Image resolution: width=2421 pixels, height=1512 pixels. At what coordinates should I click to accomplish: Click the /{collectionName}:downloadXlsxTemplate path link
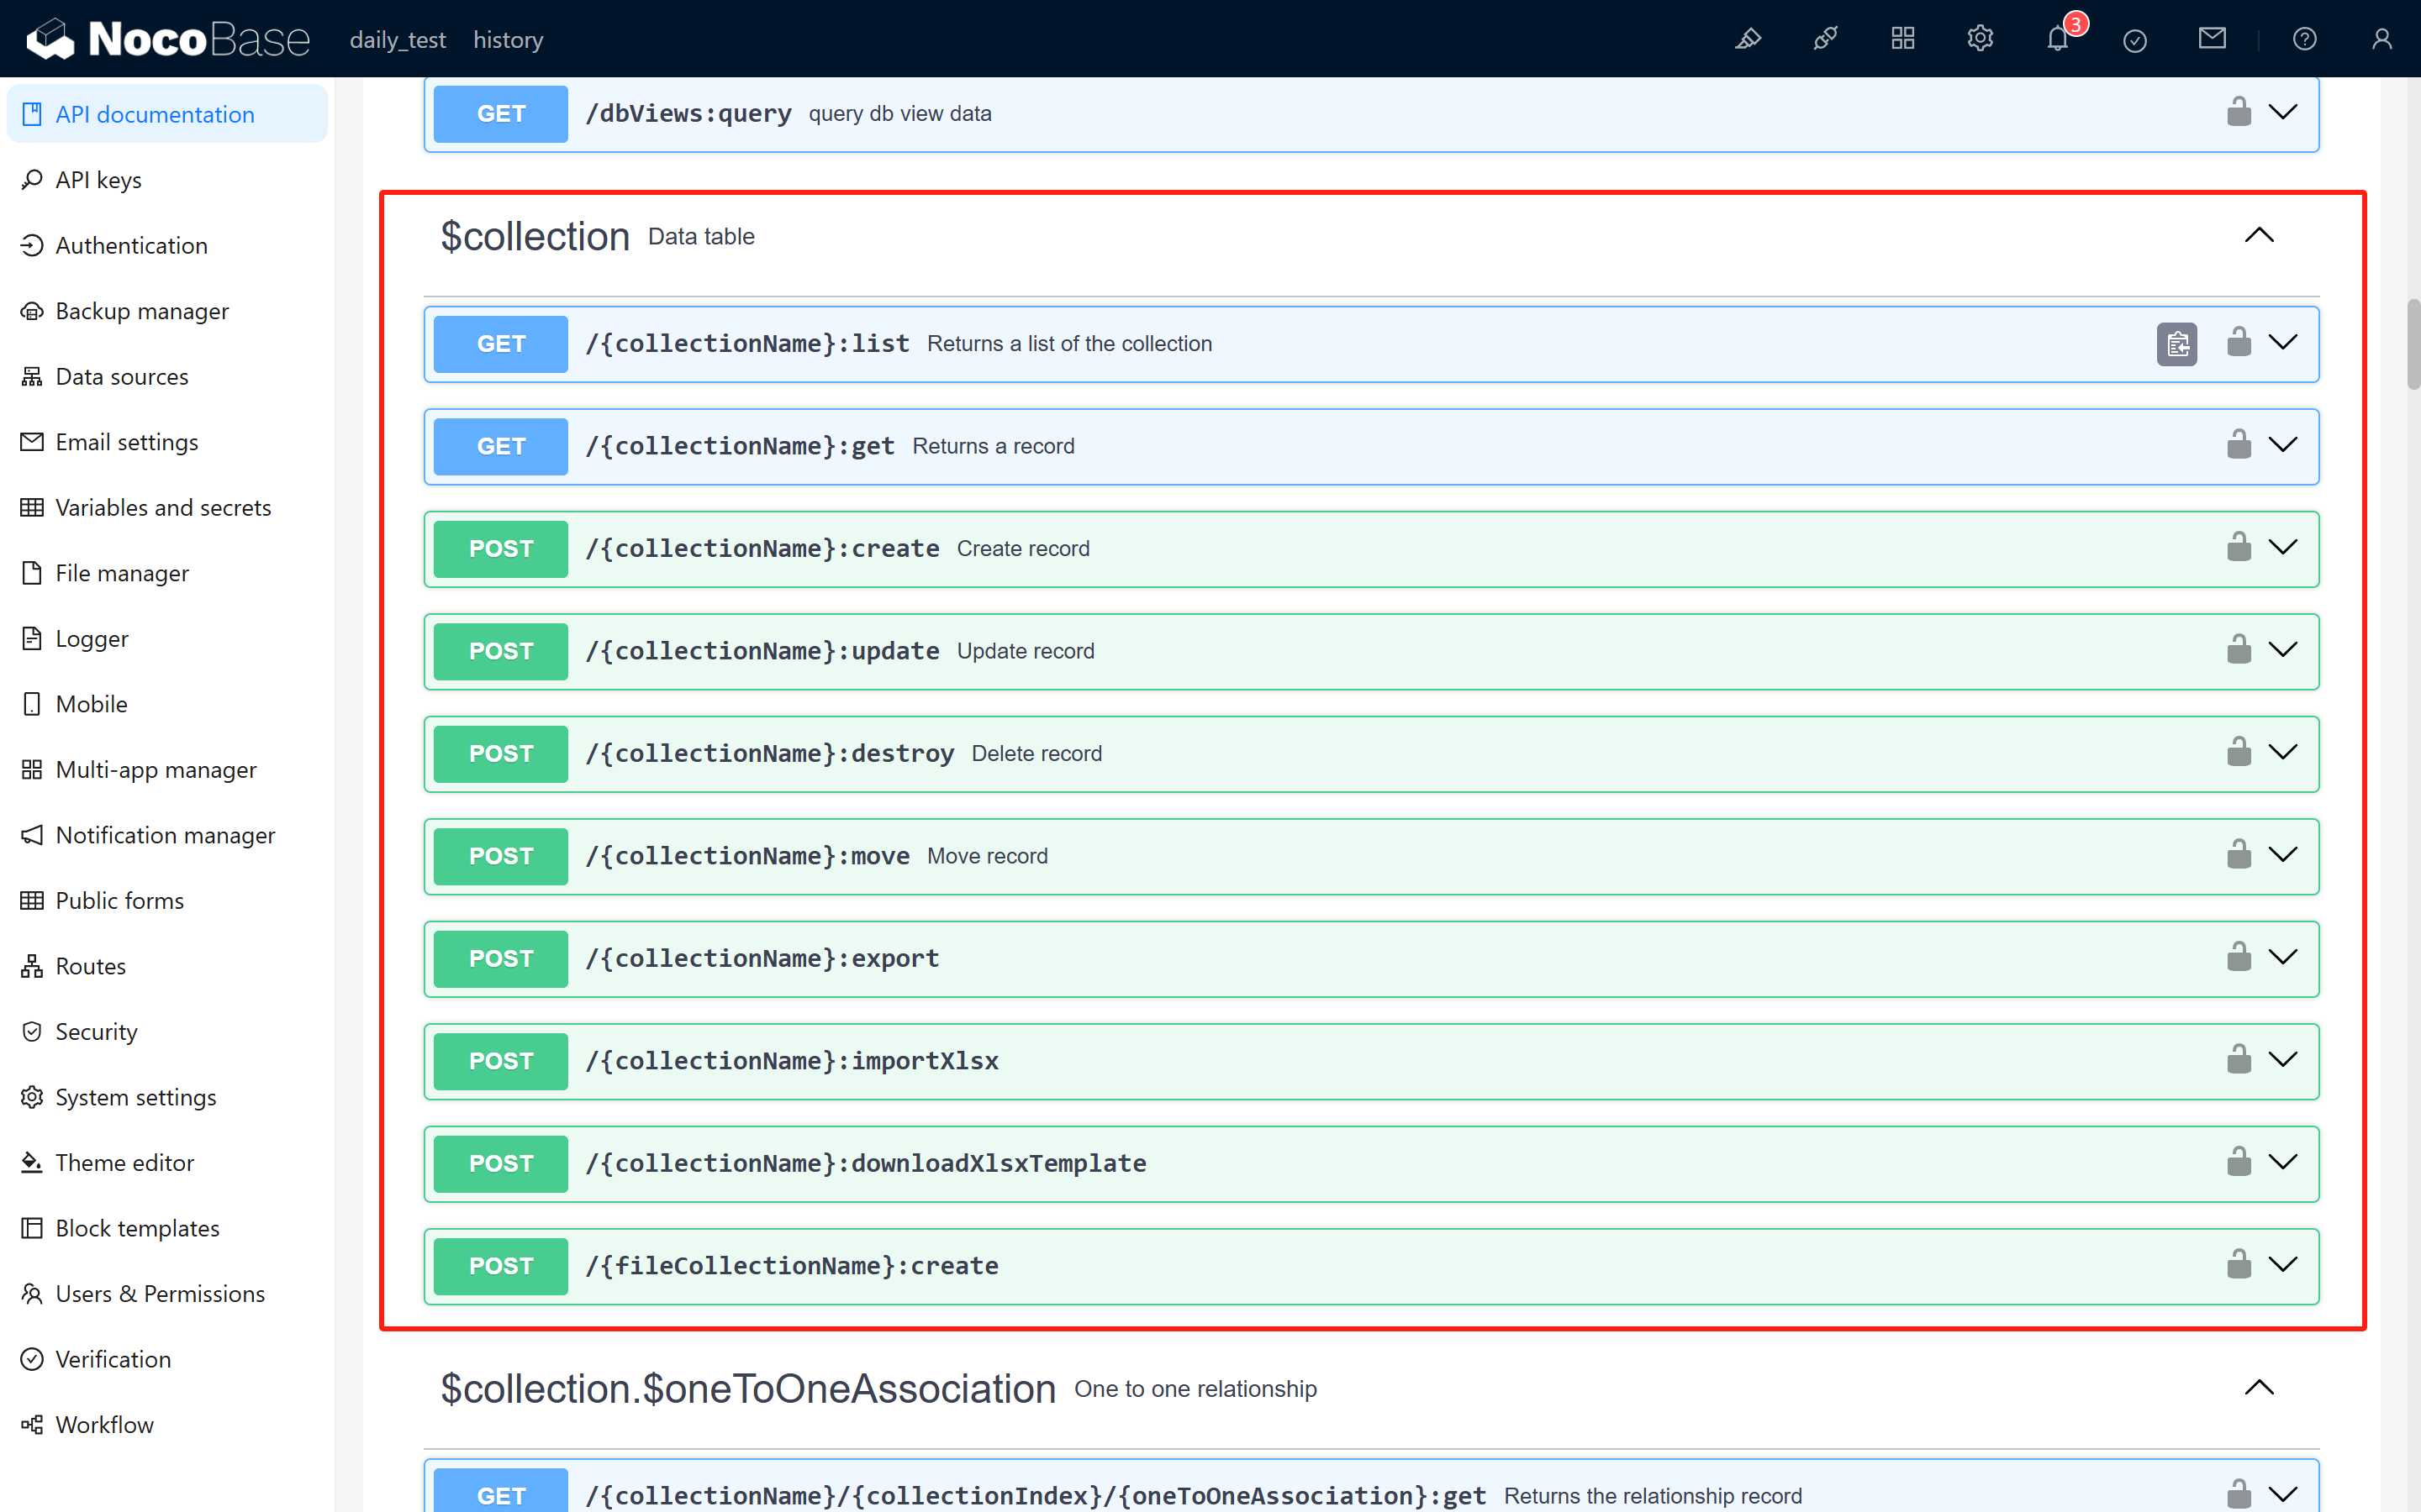[x=865, y=1163]
